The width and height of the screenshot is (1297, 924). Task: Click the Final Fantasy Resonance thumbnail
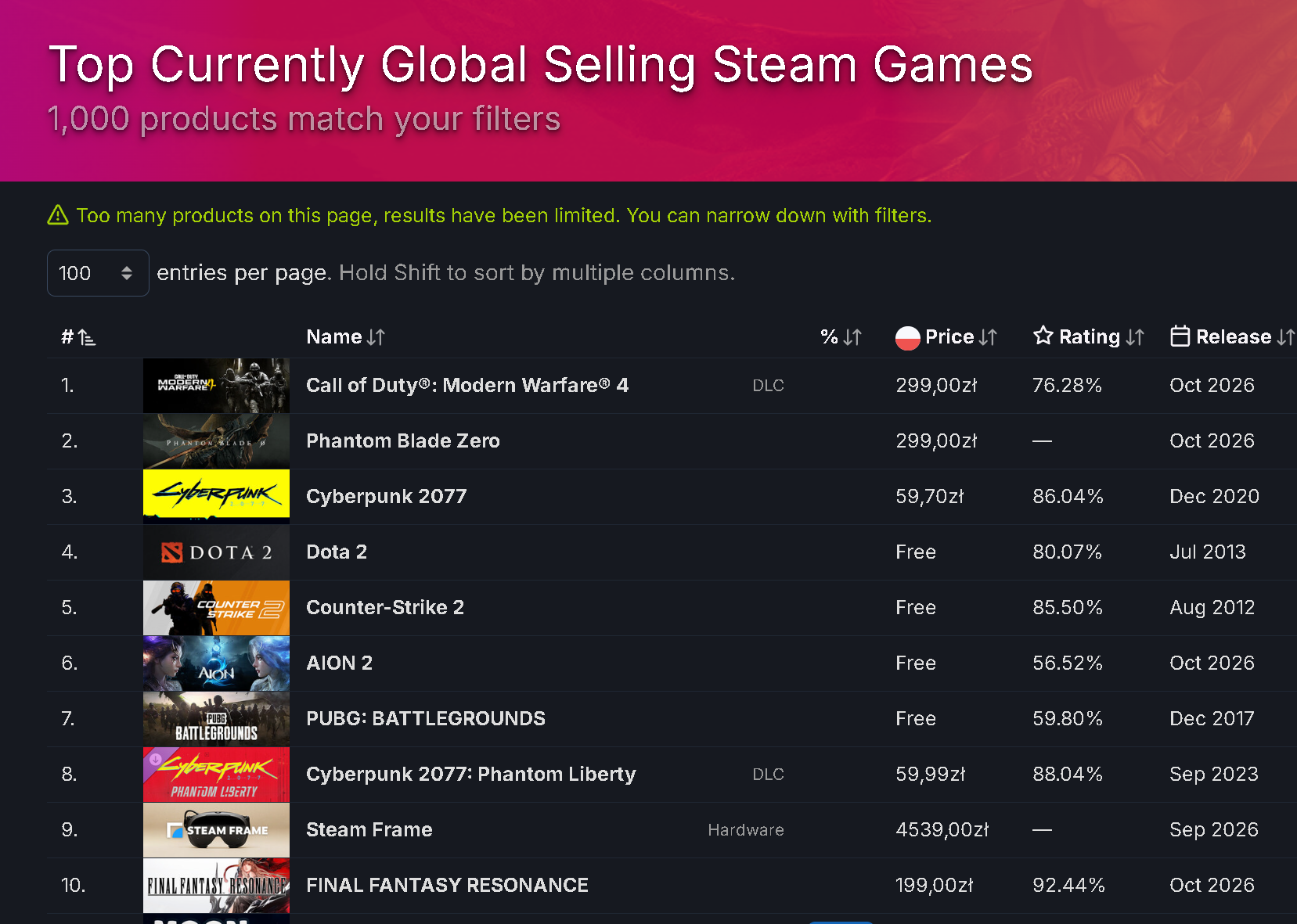(216, 886)
